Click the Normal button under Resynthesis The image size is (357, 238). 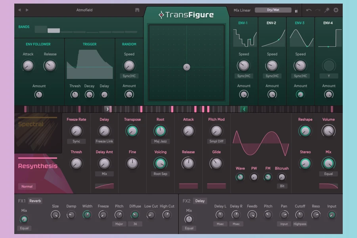pos(27,186)
